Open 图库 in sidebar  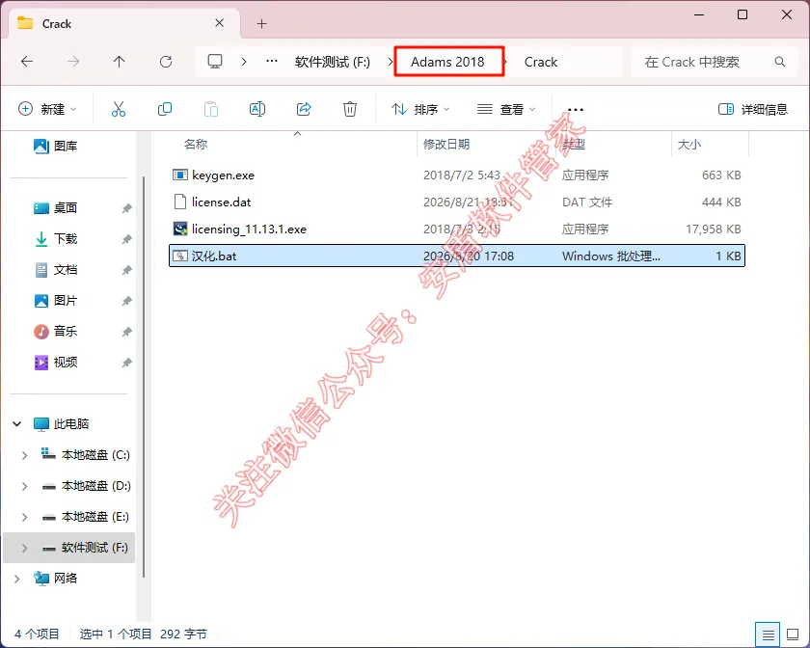[55, 147]
